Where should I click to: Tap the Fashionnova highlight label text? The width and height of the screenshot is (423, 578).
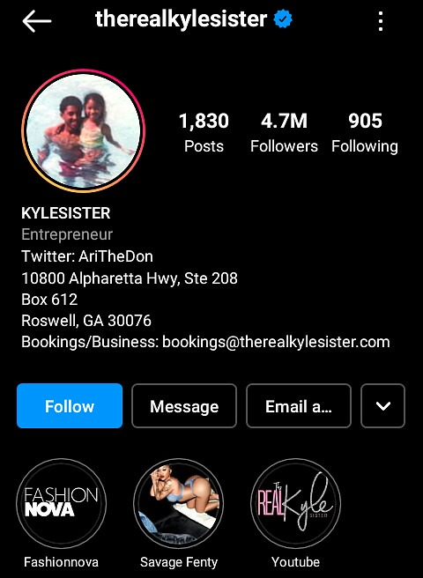pyautogui.click(x=61, y=562)
